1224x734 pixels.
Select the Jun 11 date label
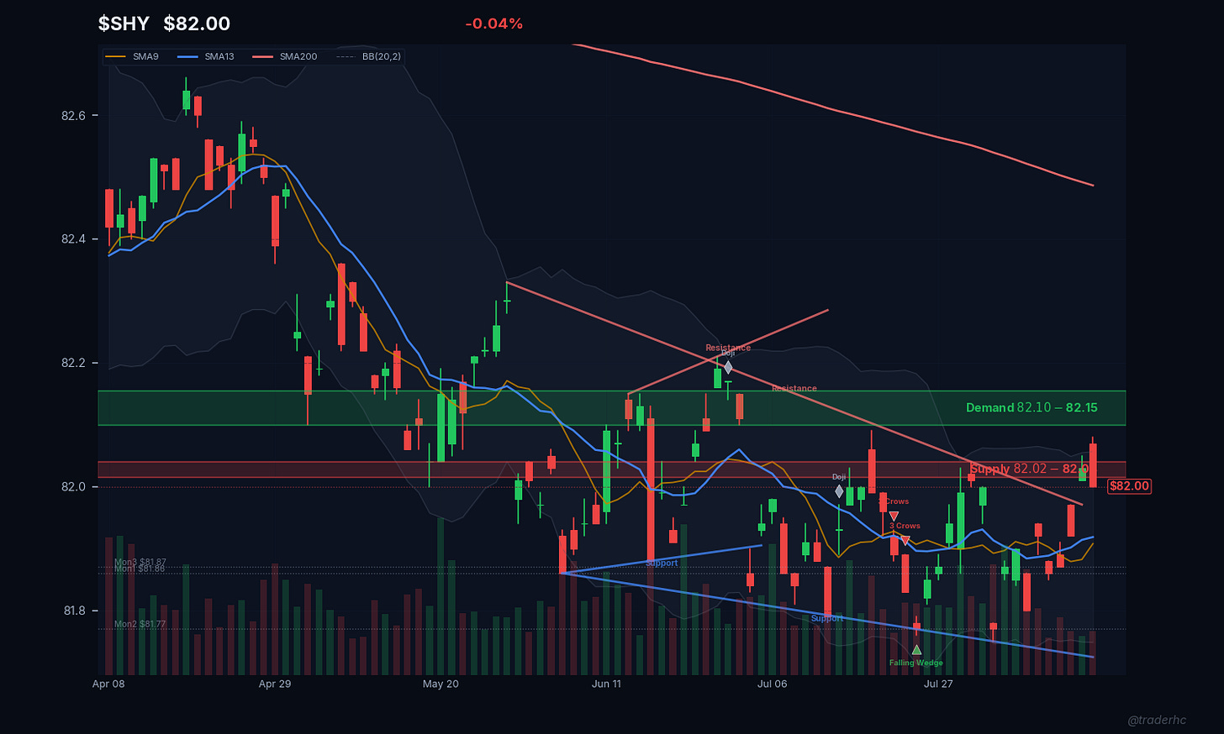[606, 684]
